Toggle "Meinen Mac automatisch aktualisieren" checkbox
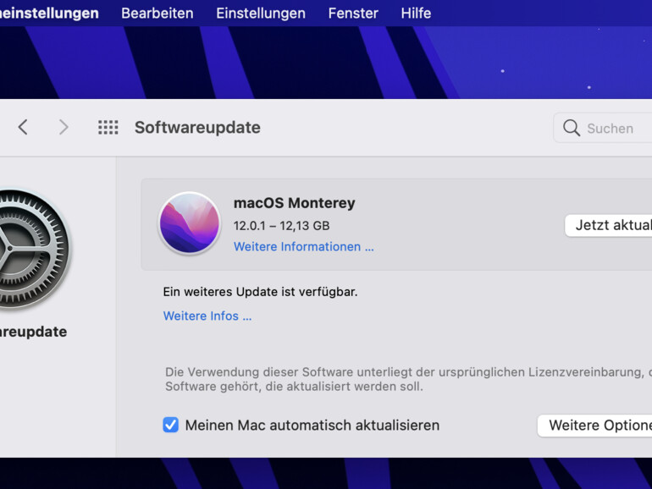The height and width of the screenshot is (489, 652). pyautogui.click(x=171, y=425)
